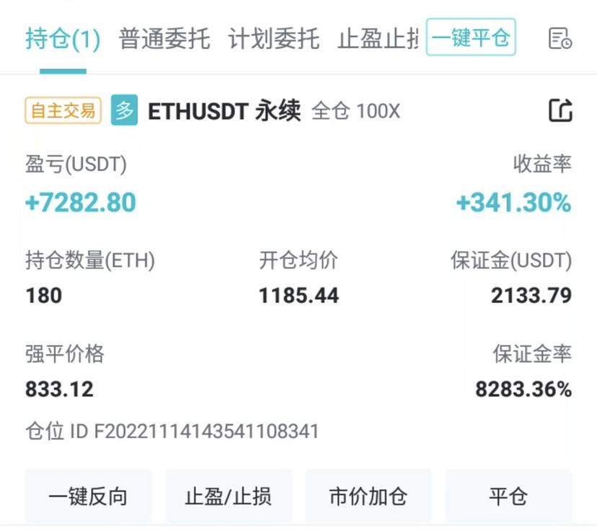Image resolution: width=597 pixels, height=531 pixels.
Task: Tap the 多 long-position badge
Action: [124, 110]
